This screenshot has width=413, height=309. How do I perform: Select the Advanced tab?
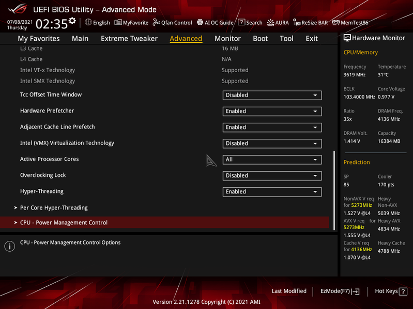click(186, 39)
